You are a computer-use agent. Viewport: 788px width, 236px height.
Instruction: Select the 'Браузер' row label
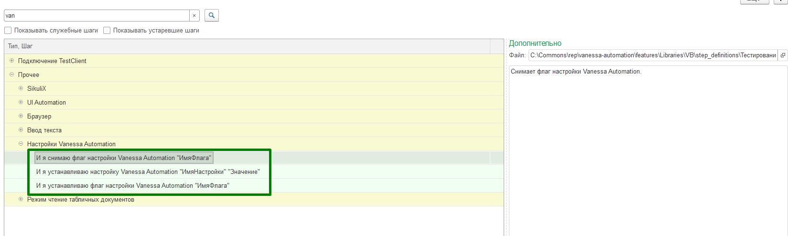[39, 117]
